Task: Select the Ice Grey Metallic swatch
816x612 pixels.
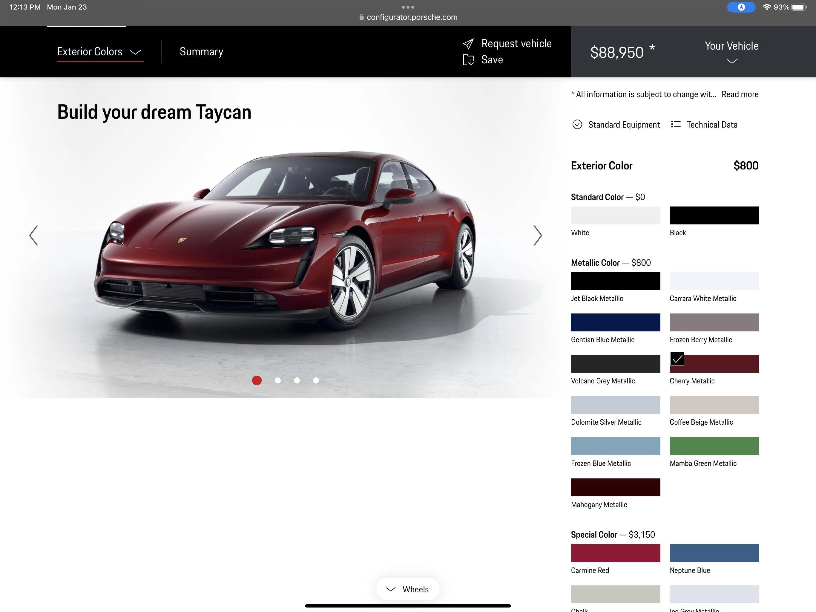Action: tap(714, 594)
